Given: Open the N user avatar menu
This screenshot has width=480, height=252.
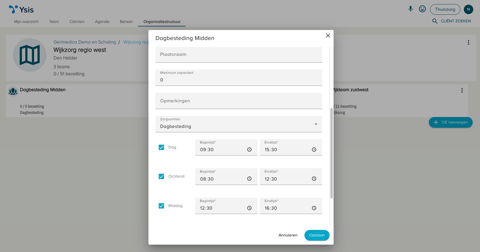Looking at the screenshot, I should pyautogui.click(x=468, y=9).
